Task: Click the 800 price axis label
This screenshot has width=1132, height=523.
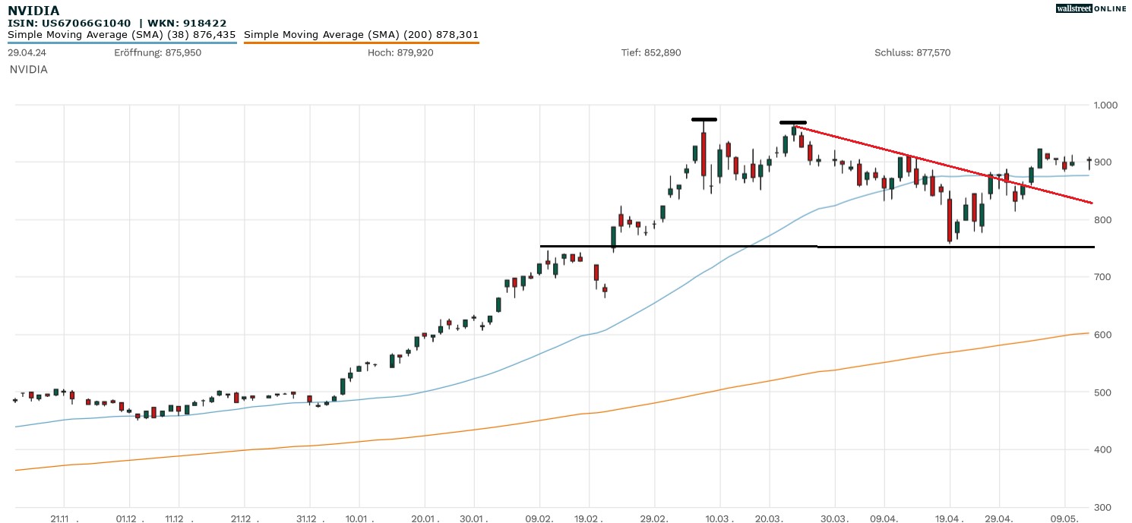Action: tap(1103, 220)
